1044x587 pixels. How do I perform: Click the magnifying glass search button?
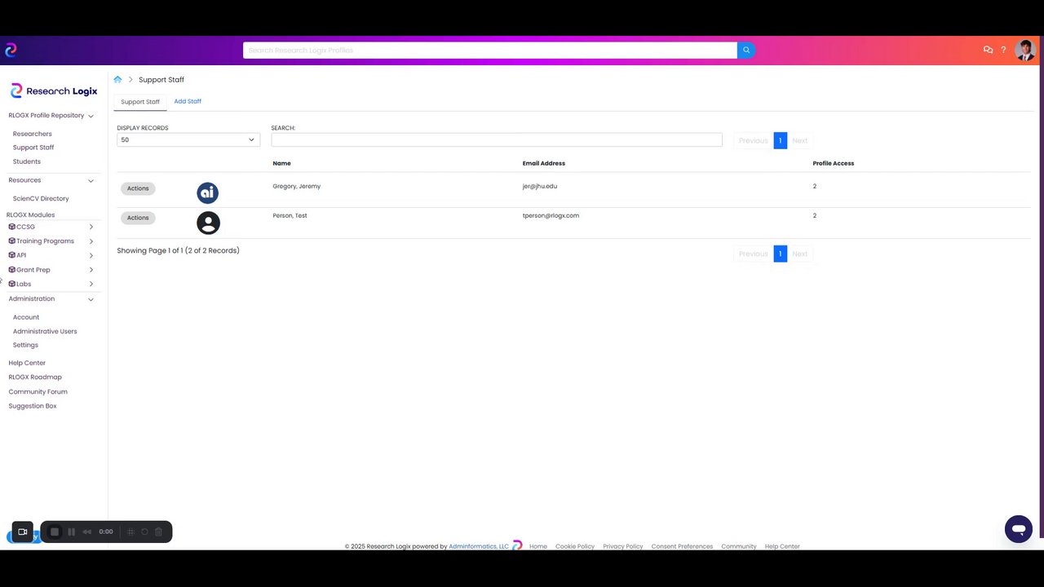pyautogui.click(x=745, y=51)
